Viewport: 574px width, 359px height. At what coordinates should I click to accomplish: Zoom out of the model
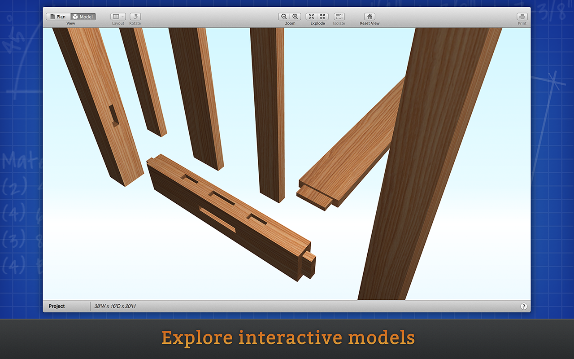click(284, 17)
